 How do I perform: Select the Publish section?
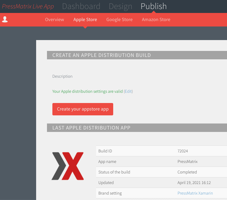(154, 6)
